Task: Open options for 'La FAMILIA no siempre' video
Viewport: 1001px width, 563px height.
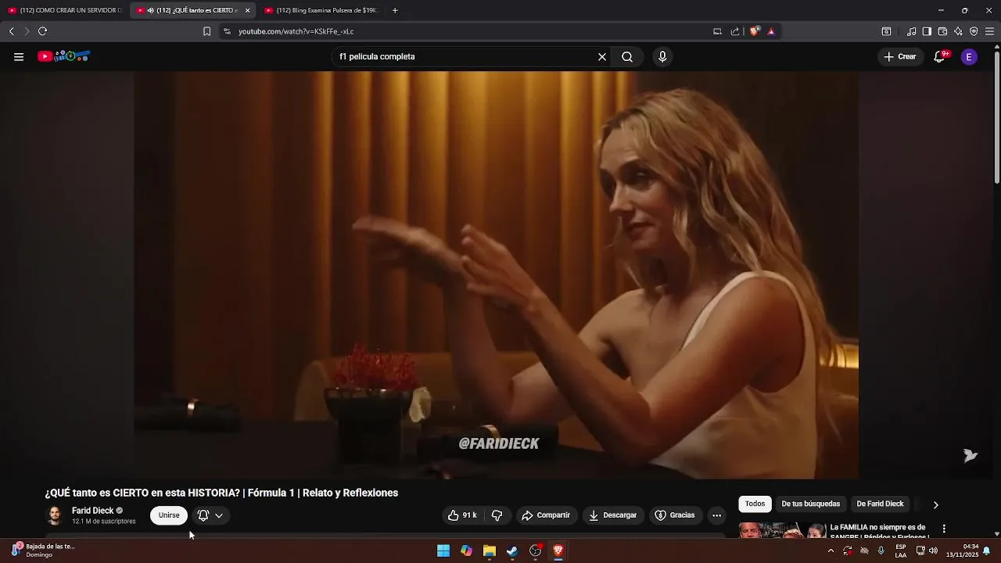Action: pos(944,529)
